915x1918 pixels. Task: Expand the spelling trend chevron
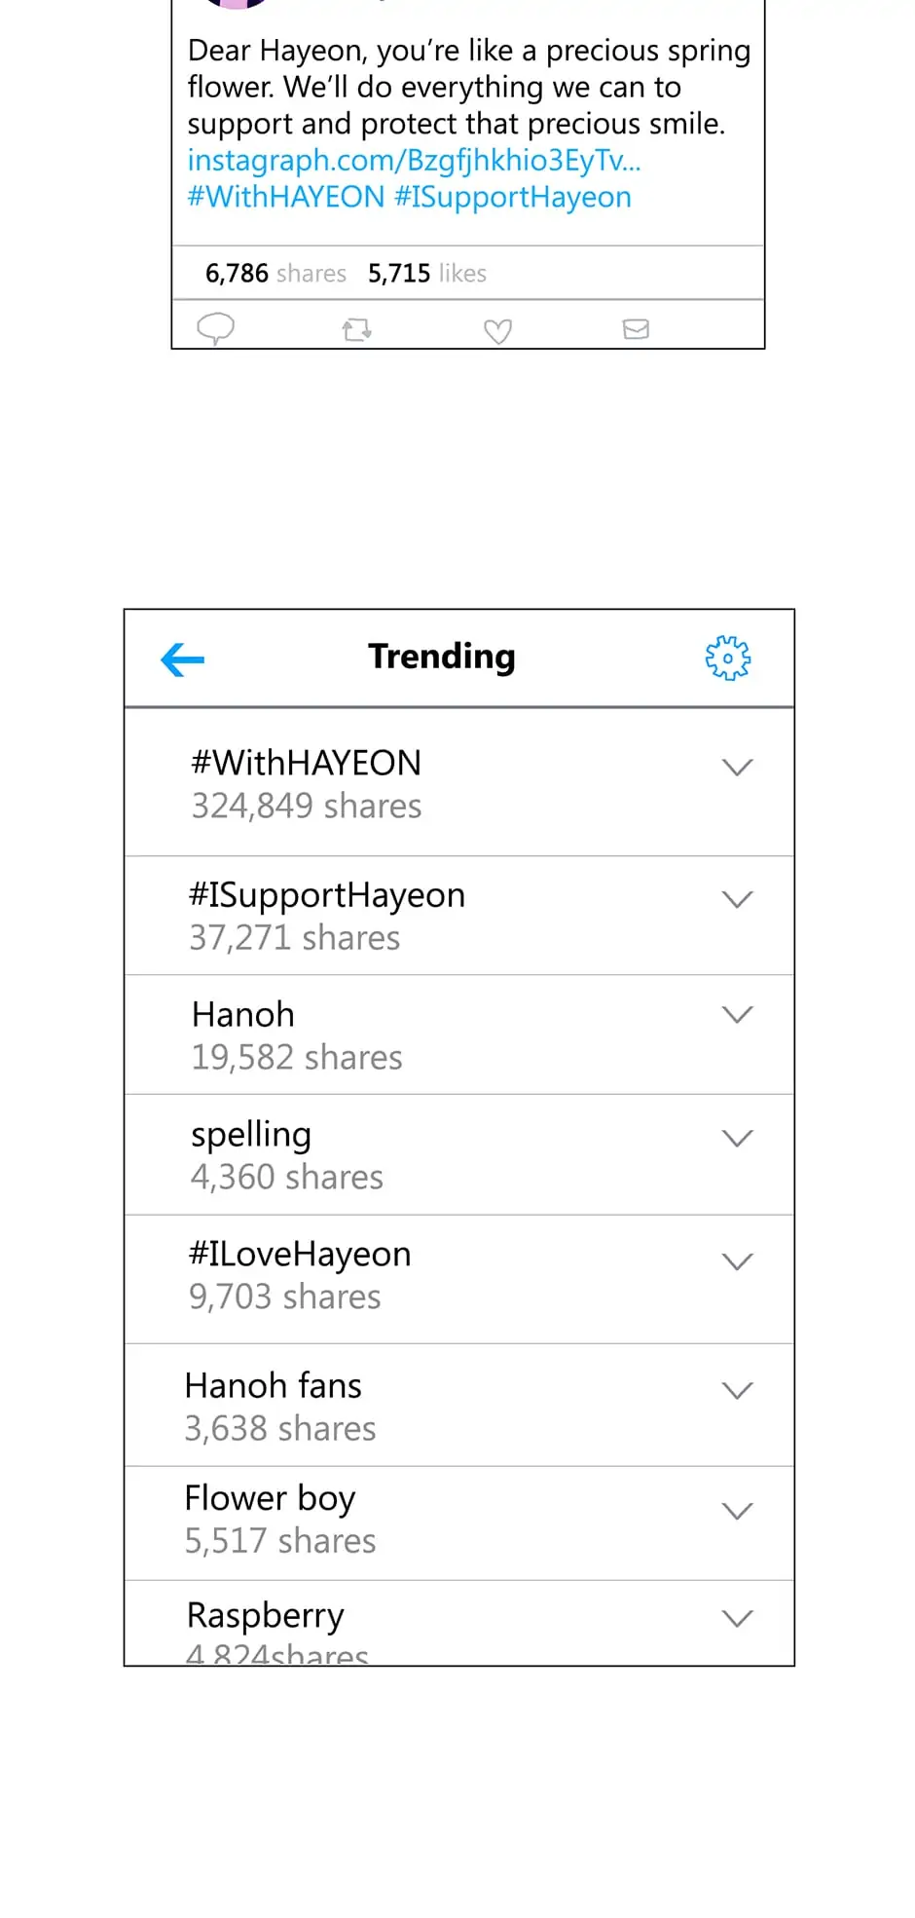(738, 1138)
